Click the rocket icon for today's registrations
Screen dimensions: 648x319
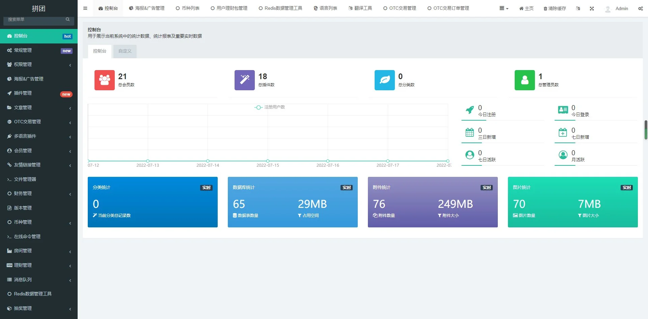tap(469, 110)
